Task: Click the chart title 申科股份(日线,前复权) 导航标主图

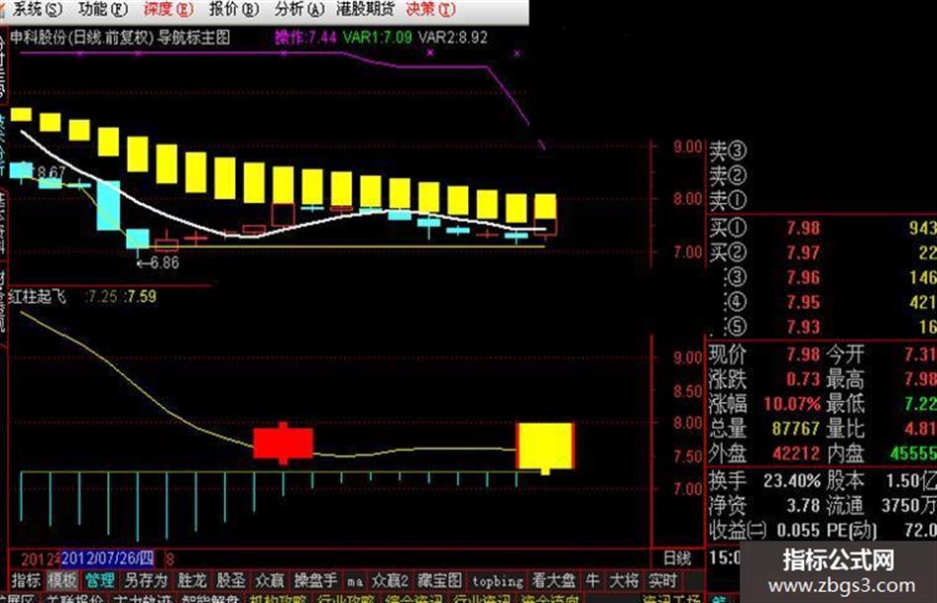Action: pyautogui.click(x=120, y=38)
